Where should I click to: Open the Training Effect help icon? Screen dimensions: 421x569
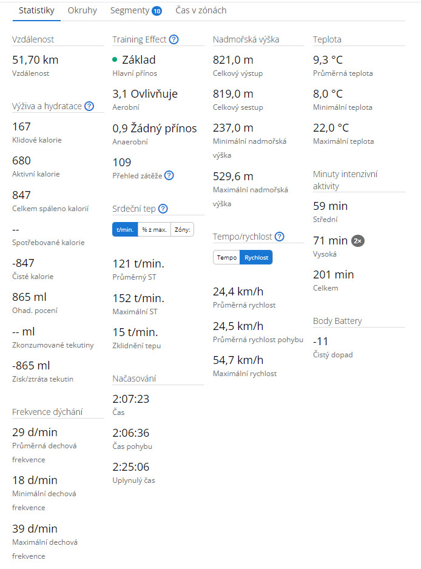(x=174, y=39)
